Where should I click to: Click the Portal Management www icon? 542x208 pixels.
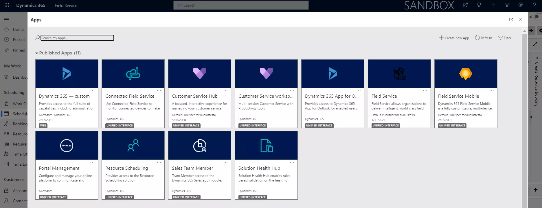coord(67,145)
